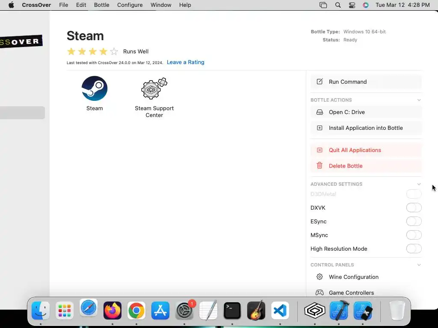
Task: Open Safari from the Dock
Action: 89,308
